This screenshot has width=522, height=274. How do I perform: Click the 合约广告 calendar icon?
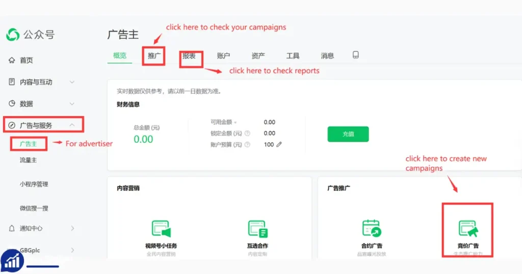[x=372, y=229]
